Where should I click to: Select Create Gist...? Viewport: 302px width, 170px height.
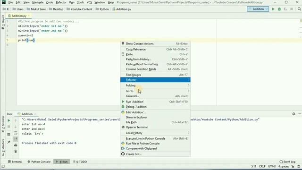pos(155,154)
